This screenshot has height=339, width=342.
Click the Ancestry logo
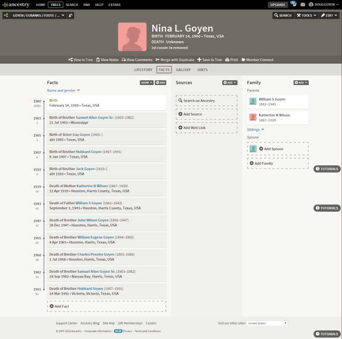(15, 5)
